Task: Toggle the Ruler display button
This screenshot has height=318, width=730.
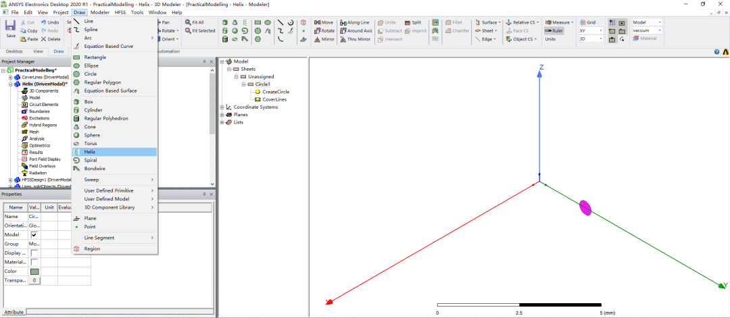Action: [x=554, y=30]
